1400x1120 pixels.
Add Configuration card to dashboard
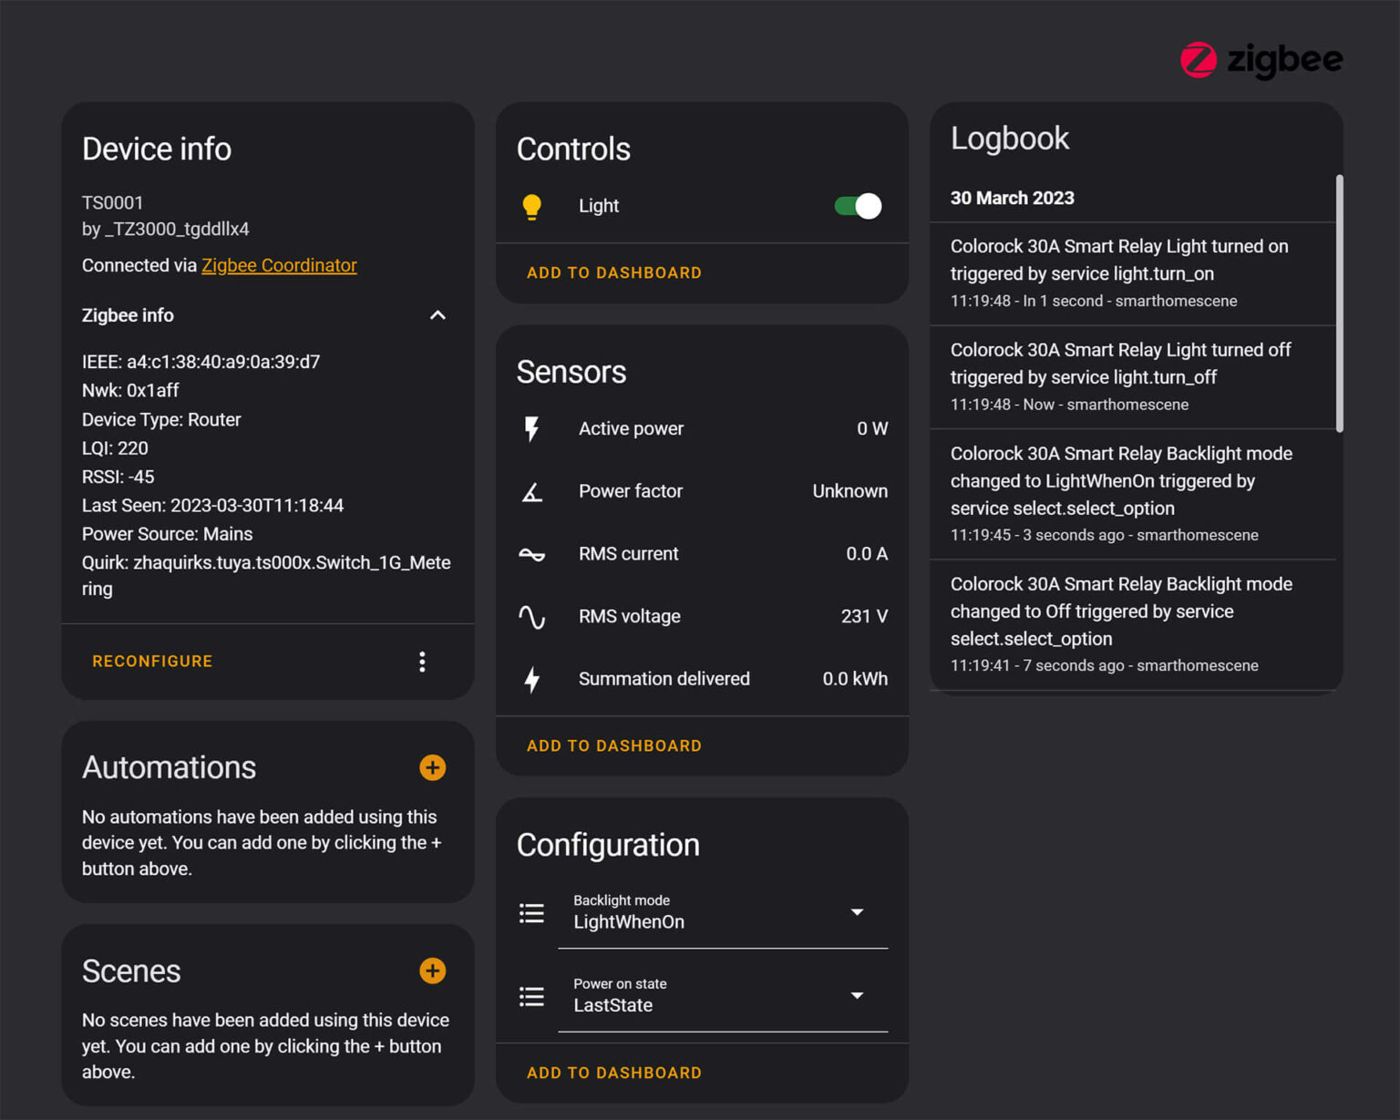click(613, 1073)
